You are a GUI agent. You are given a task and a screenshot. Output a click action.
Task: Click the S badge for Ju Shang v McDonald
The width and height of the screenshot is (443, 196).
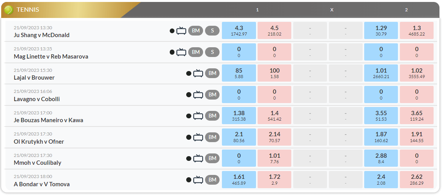tap(212, 31)
